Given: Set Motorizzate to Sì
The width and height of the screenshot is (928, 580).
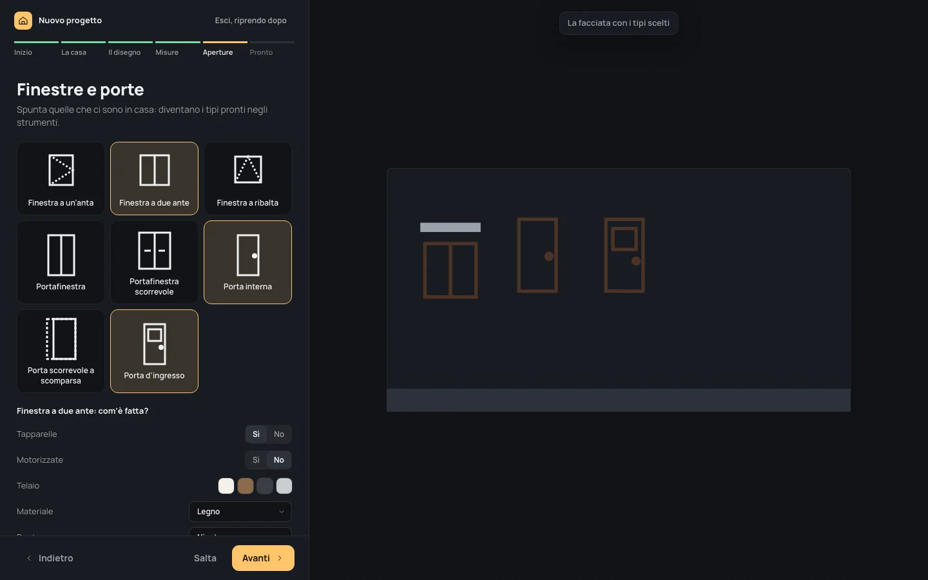Looking at the screenshot, I should (256, 460).
